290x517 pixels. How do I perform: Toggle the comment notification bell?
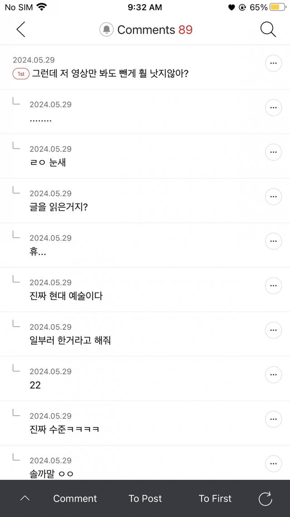click(106, 30)
